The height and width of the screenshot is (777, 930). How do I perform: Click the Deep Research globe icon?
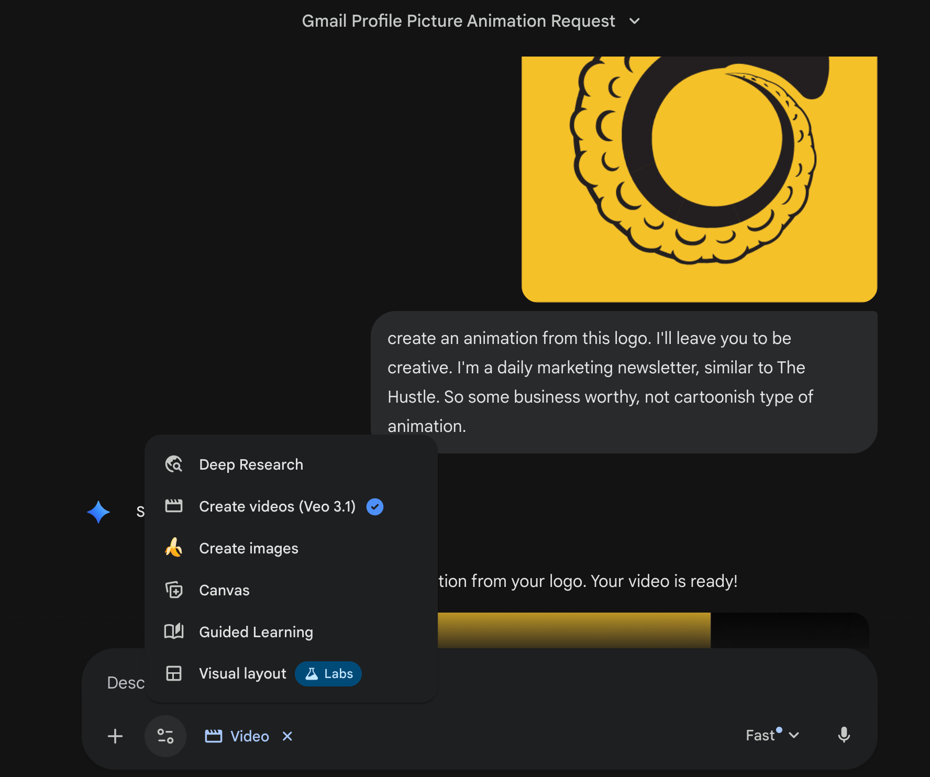(x=173, y=464)
